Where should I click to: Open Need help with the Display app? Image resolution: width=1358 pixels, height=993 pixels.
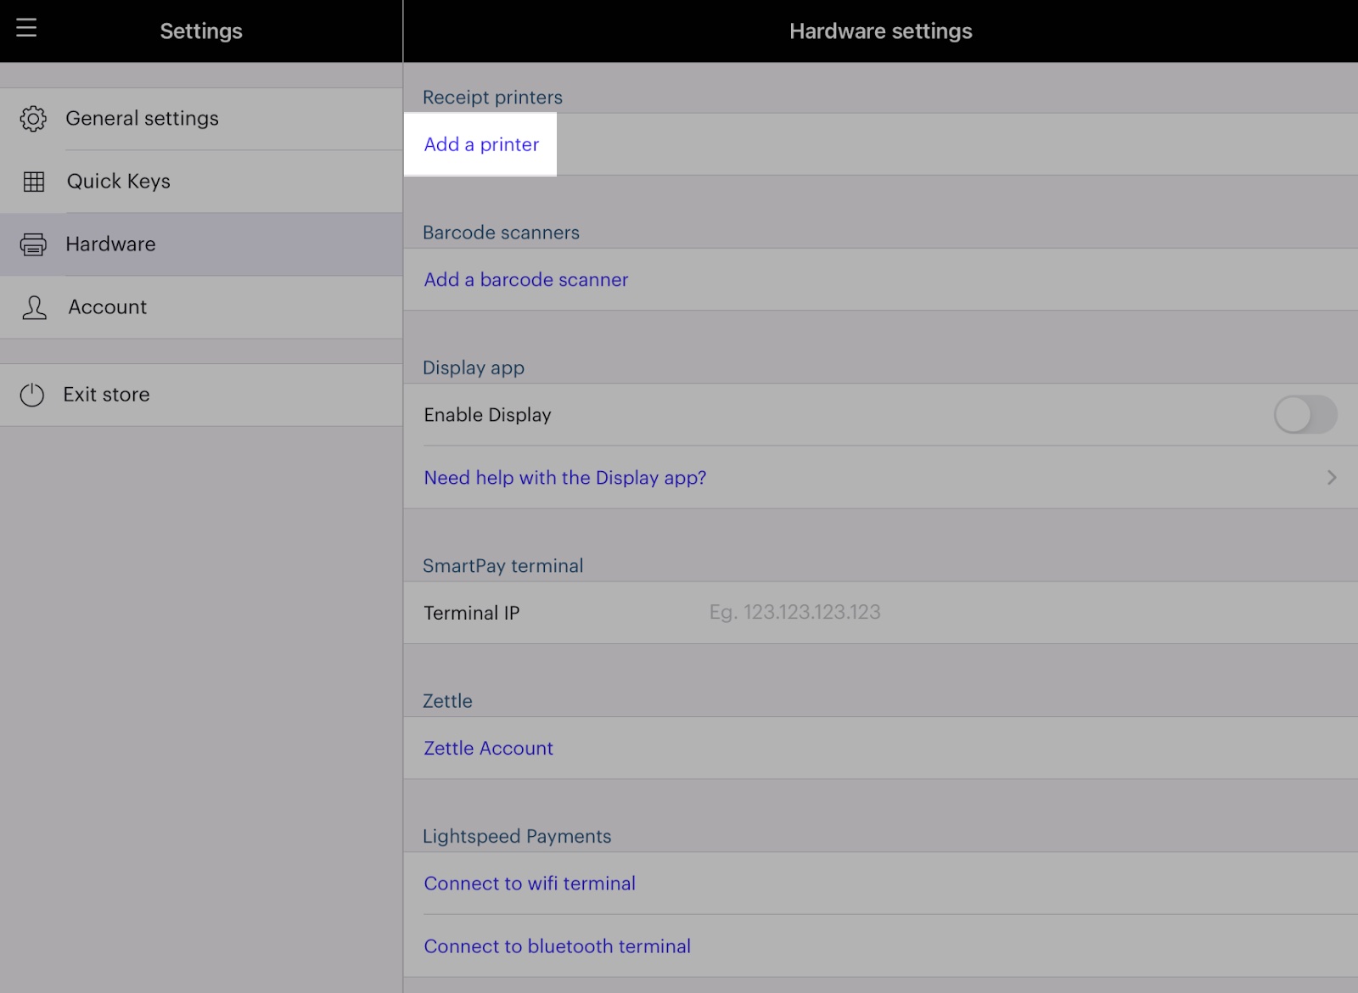click(564, 478)
